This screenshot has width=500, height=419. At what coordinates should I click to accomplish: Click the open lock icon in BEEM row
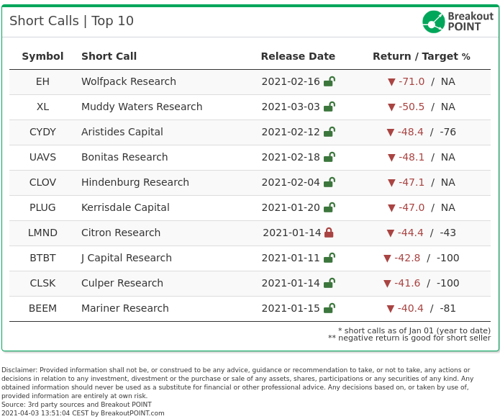click(329, 308)
